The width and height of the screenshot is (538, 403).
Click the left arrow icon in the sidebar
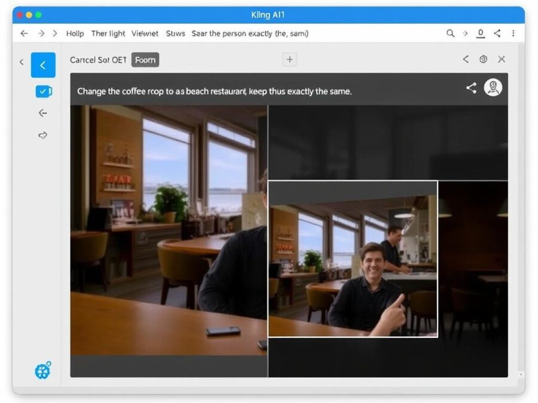click(x=42, y=113)
